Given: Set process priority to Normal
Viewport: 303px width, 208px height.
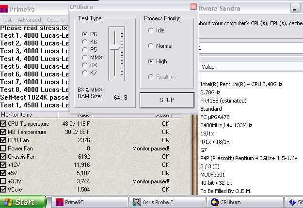Looking at the screenshot, I should 150,46.
